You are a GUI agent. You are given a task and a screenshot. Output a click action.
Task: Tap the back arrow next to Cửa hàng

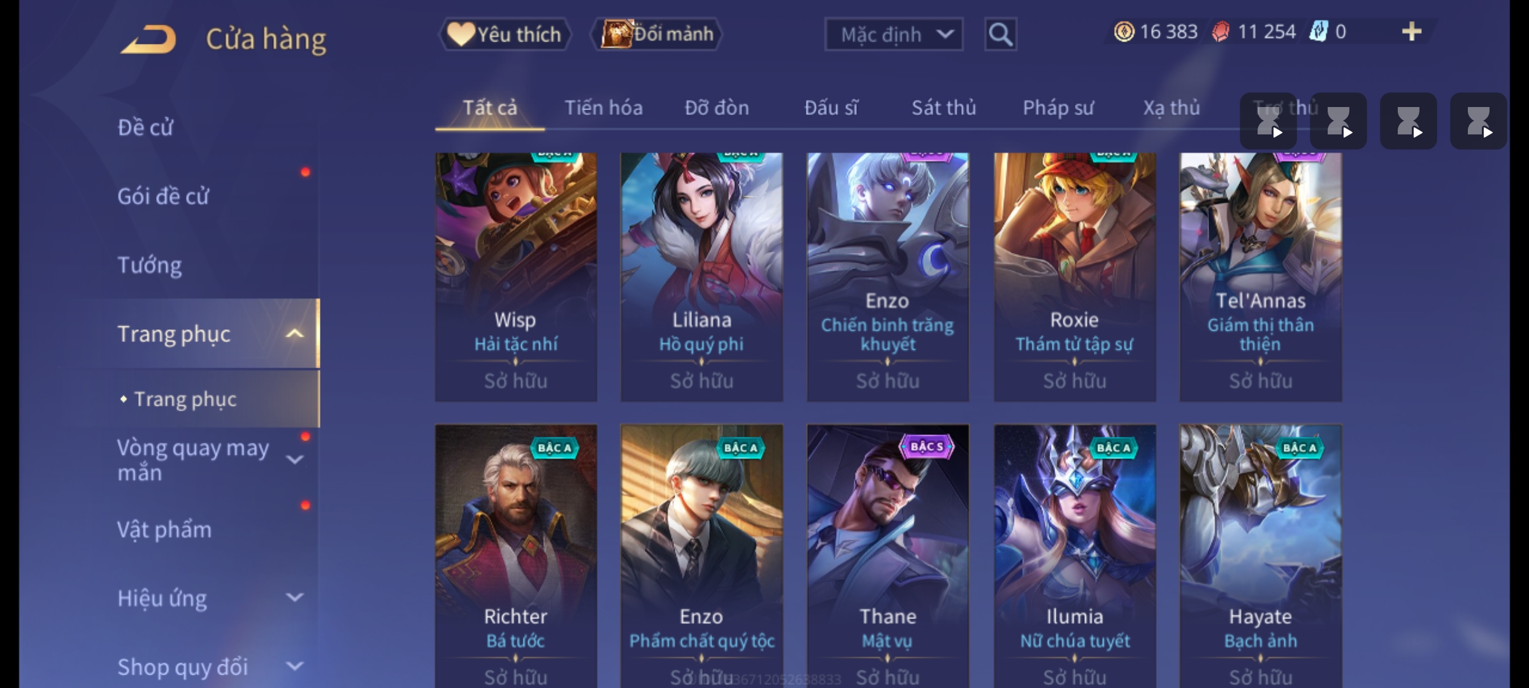(x=148, y=39)
